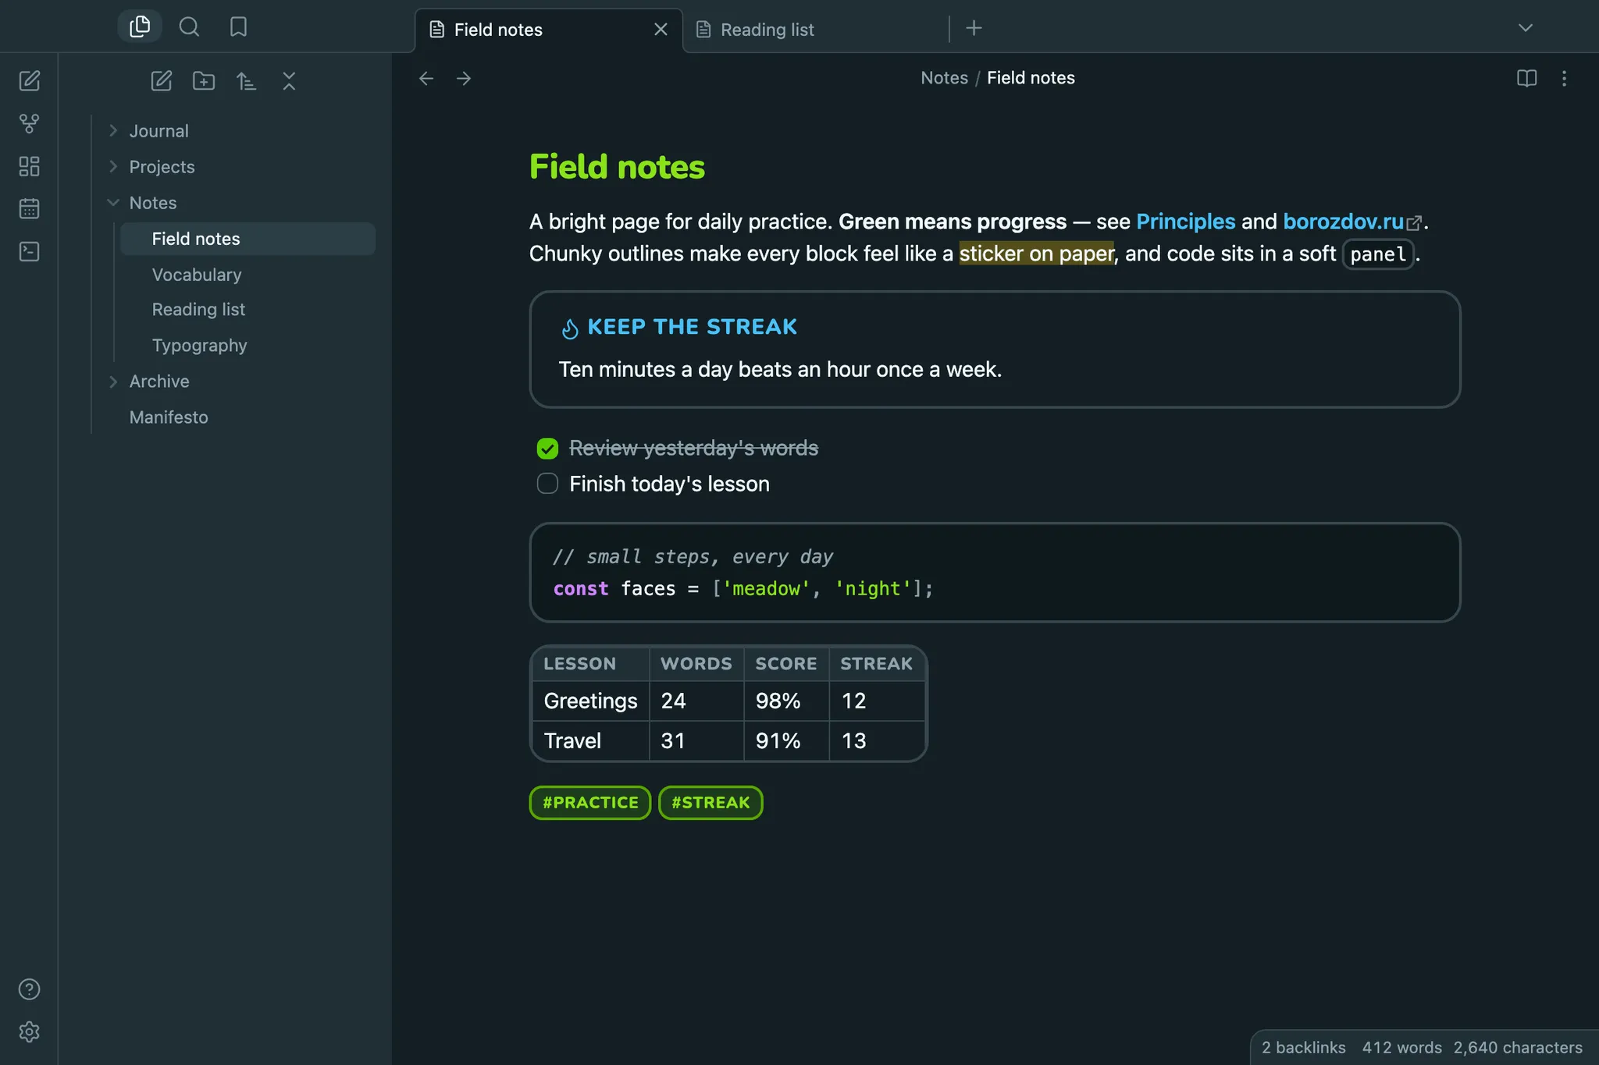1599x1065 pixels.
Task: Click WORDS table header
Action: [696, 663]
